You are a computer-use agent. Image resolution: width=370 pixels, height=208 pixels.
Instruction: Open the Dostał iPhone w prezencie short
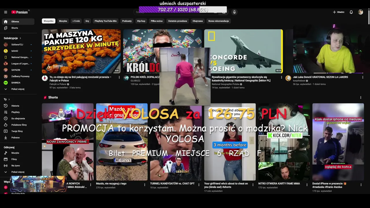click(x=338, y=142)
